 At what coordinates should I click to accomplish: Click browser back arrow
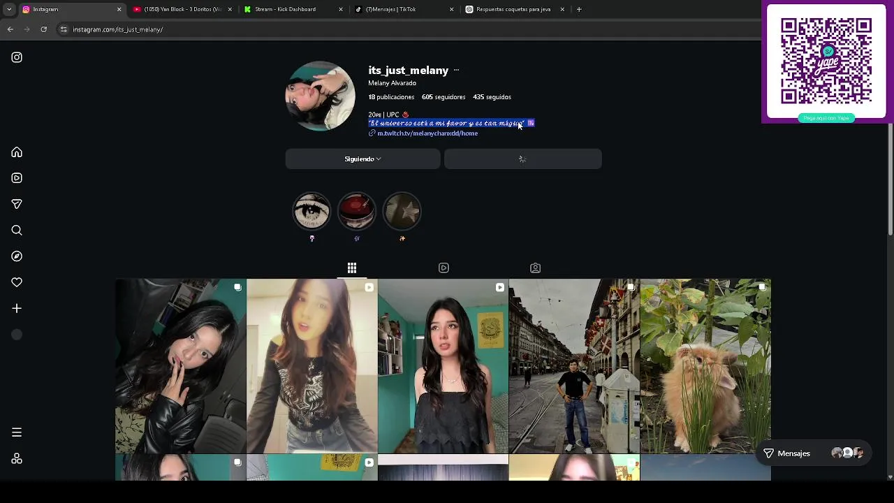point(10,29)
